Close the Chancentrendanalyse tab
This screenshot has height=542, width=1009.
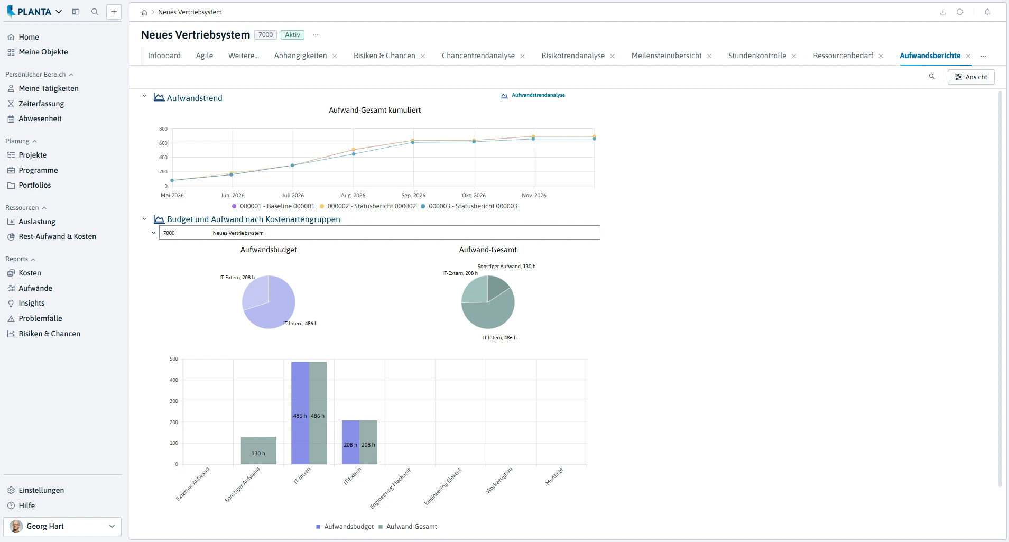[x=523, y=56]
